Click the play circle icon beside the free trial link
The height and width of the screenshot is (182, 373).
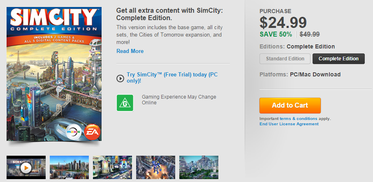coord(120,78)
